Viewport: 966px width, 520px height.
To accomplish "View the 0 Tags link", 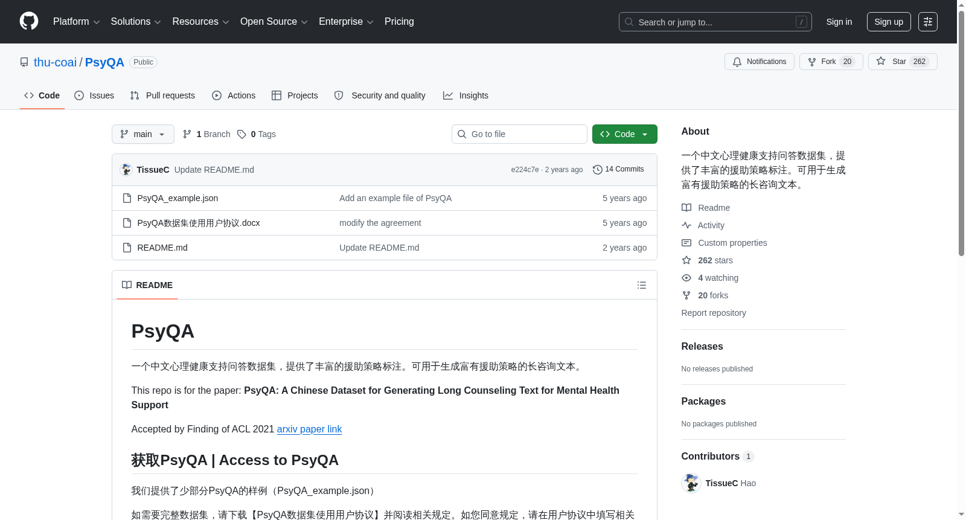I will tap(257, 134).
